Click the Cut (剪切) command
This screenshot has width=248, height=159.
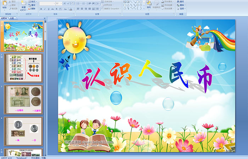click(x=12, y=1)
